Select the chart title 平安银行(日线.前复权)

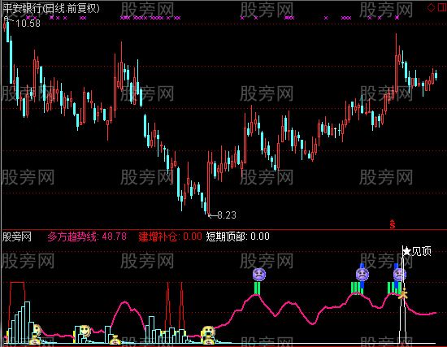[51, 8]
